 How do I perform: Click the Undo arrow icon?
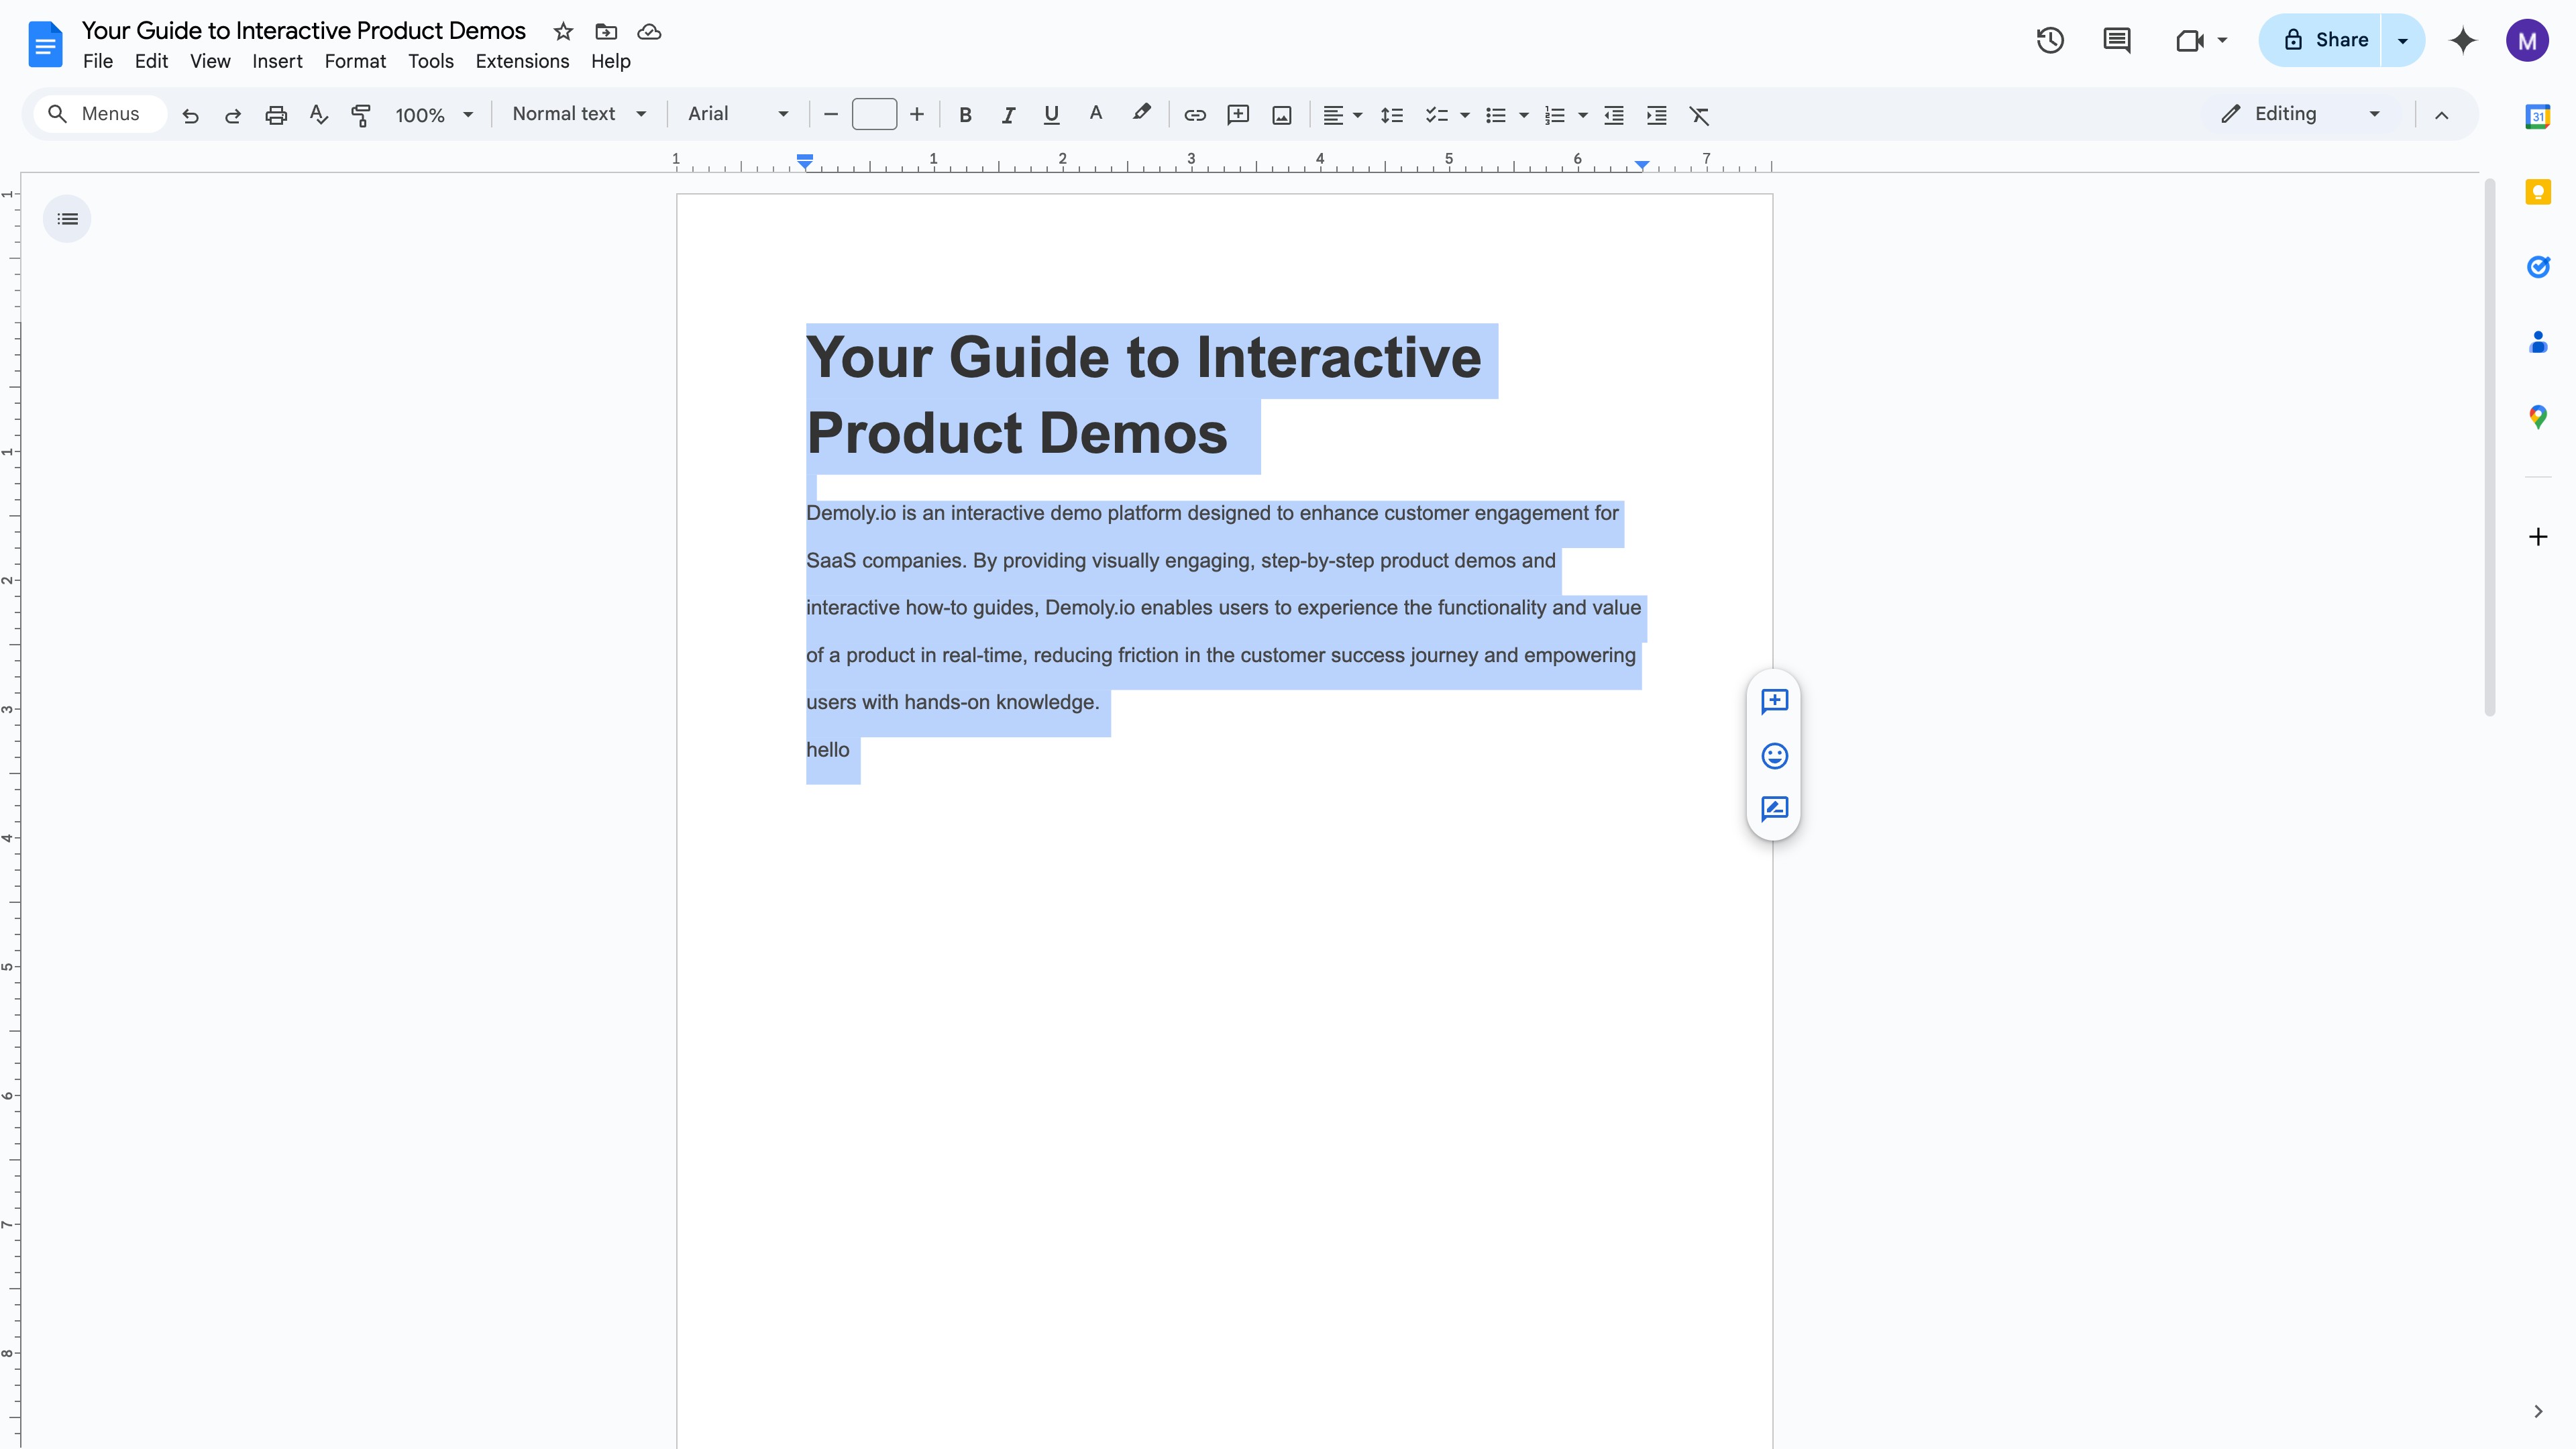pos(190,116)
